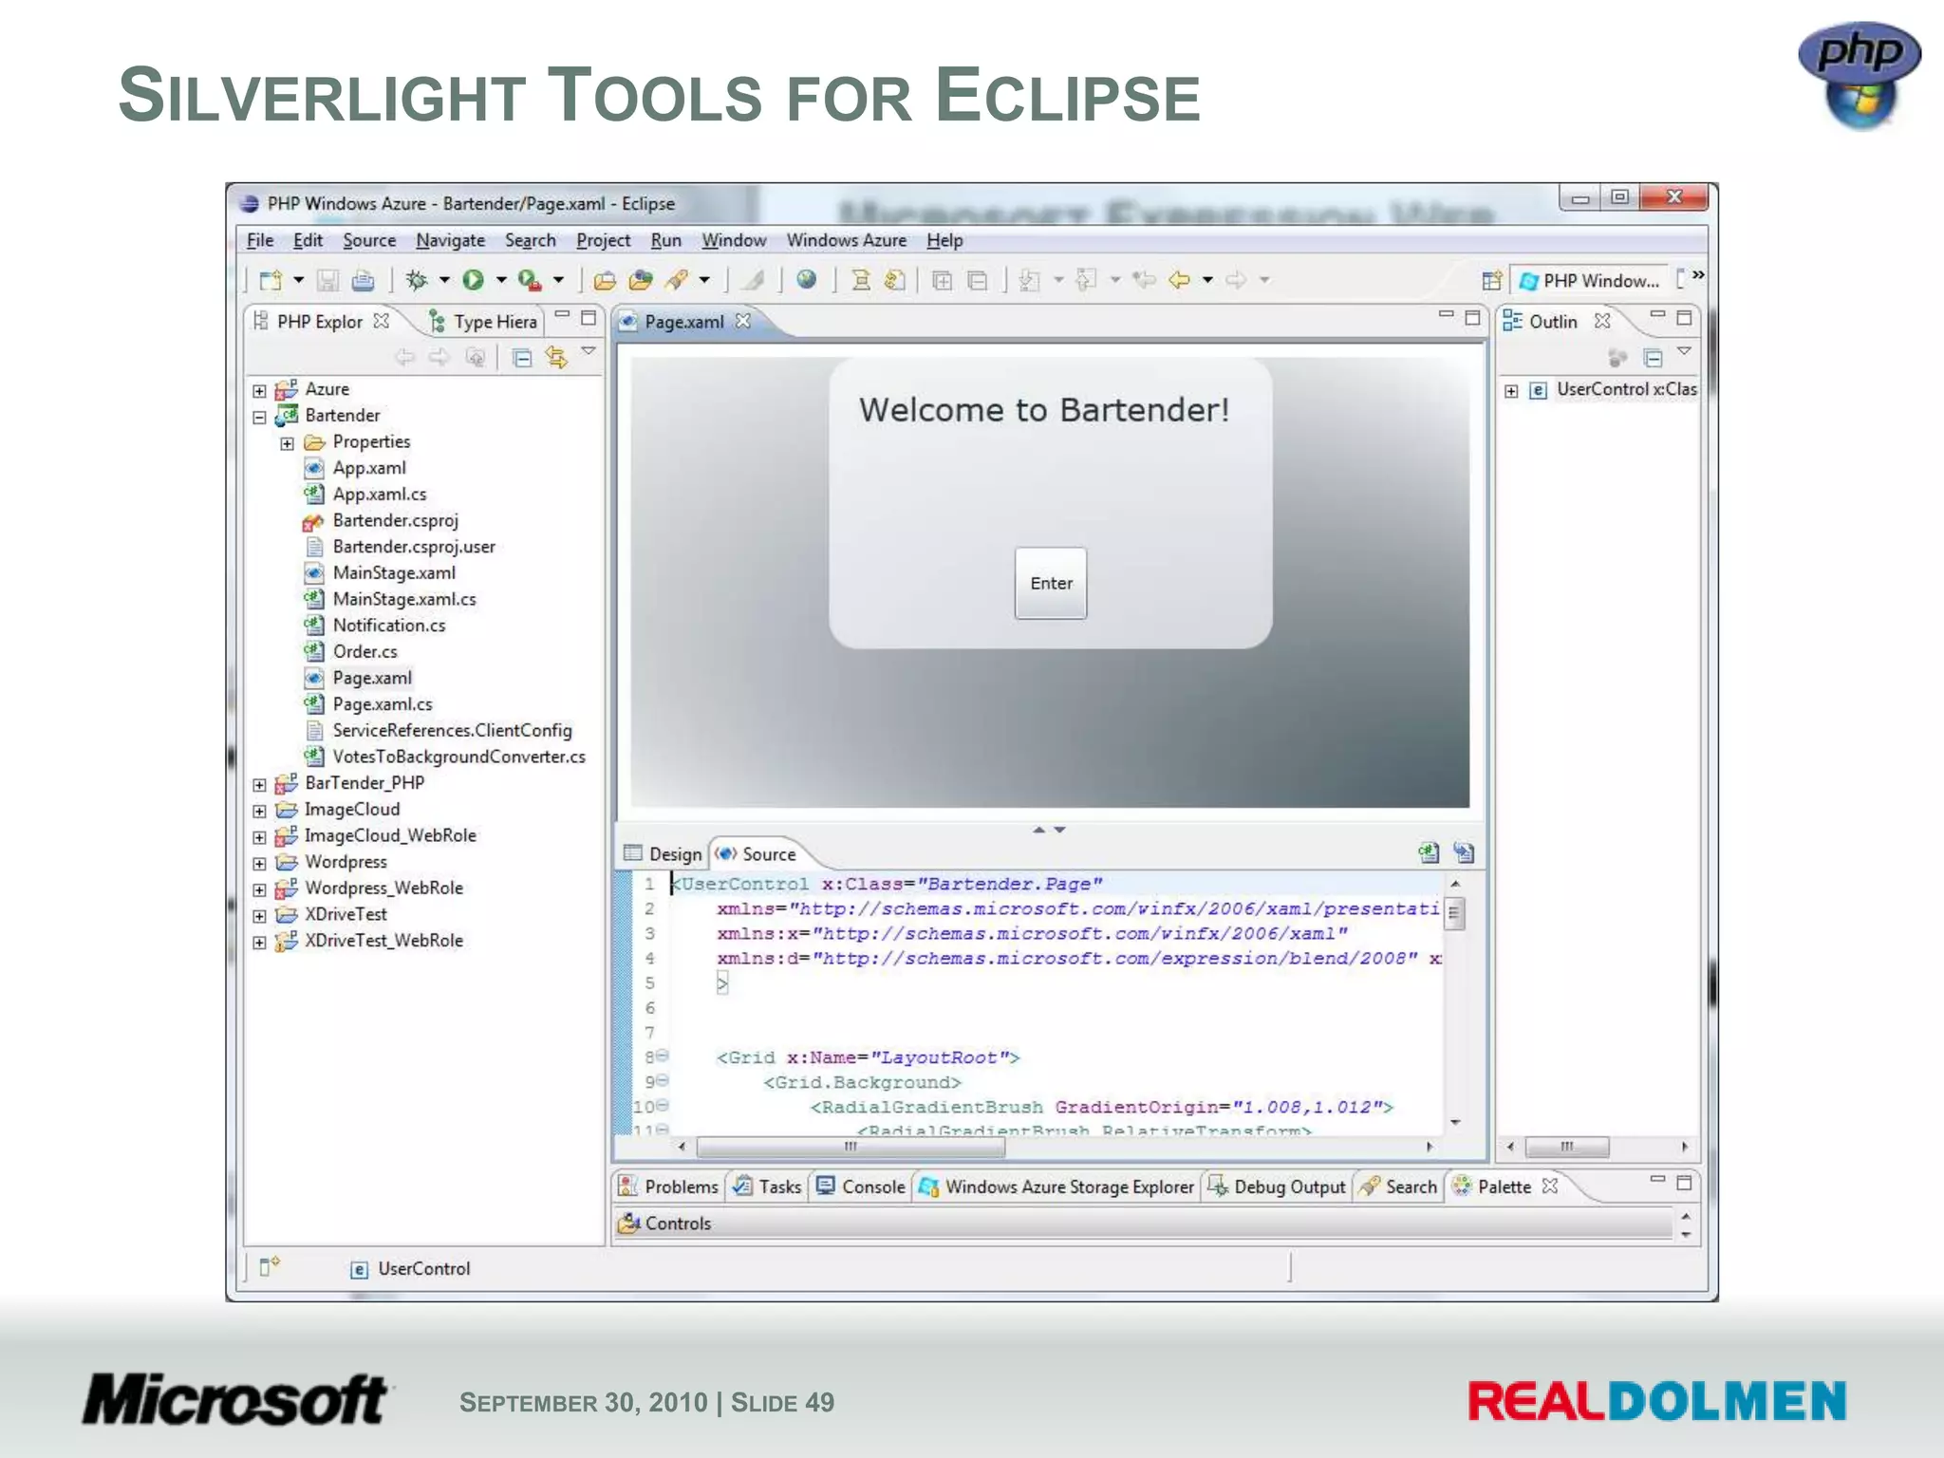Screen dimensions: 1944x1458
Task: Click the Controls palette drawer
Action: [1143, 1224]
